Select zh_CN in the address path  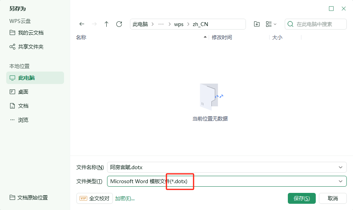tap(201, 24)
